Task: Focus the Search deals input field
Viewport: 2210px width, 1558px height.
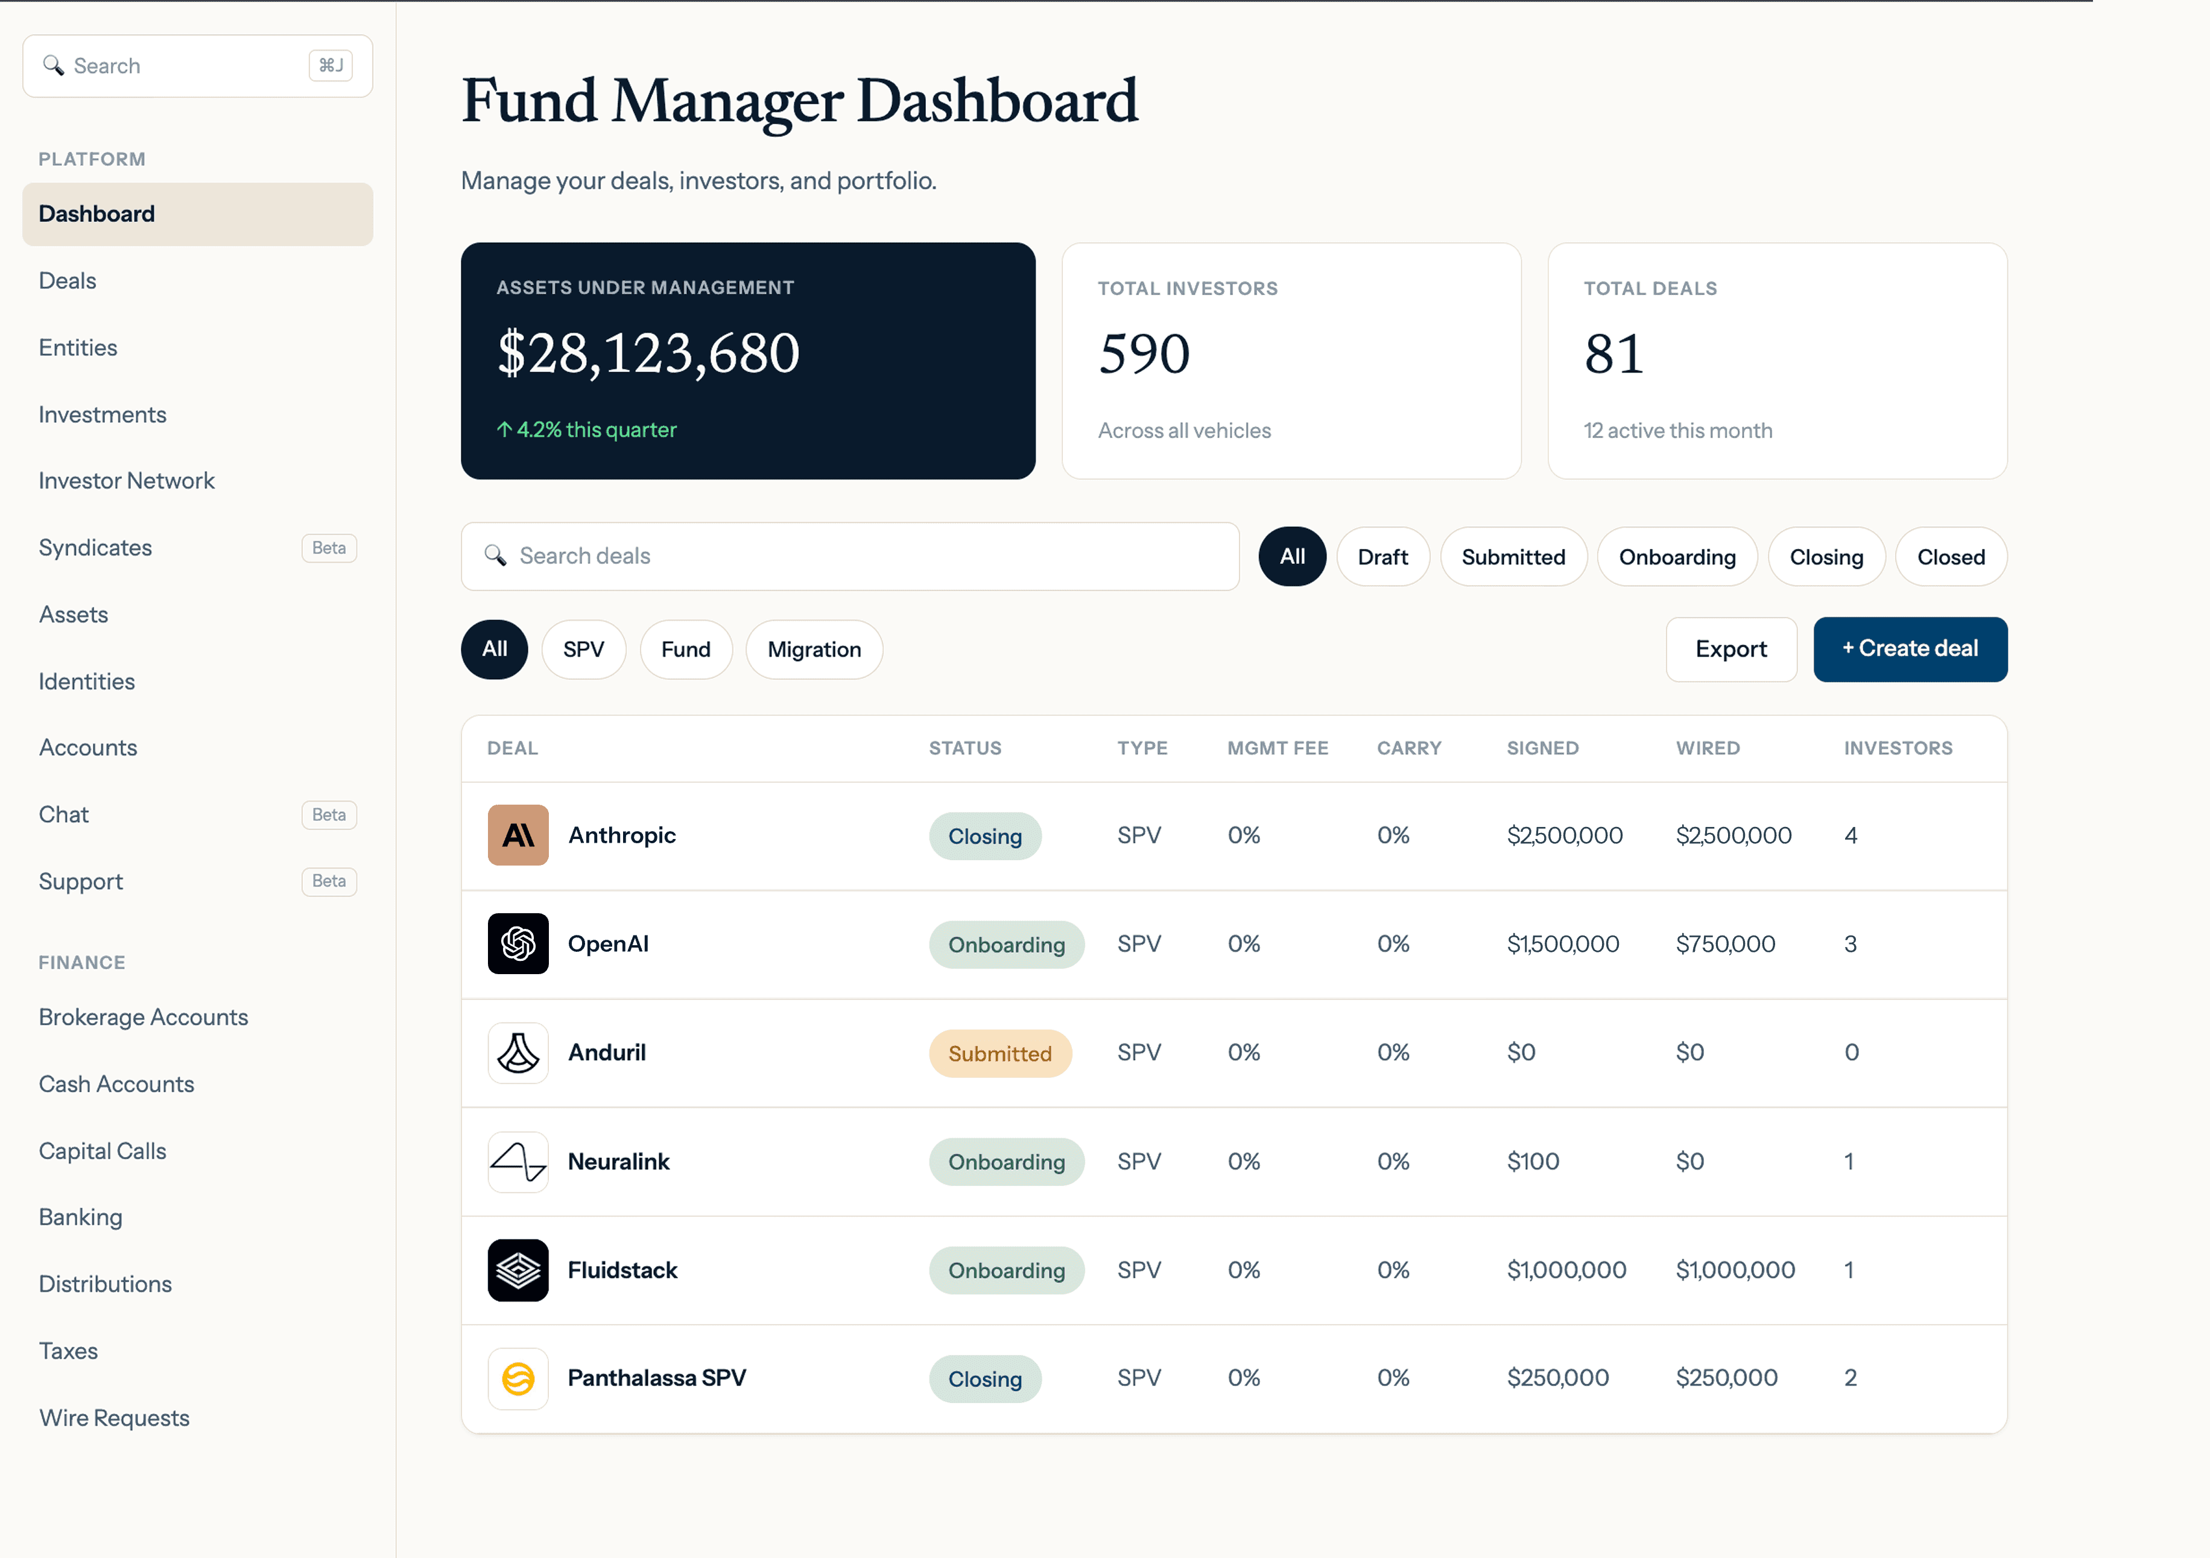Action: (850, 556)
